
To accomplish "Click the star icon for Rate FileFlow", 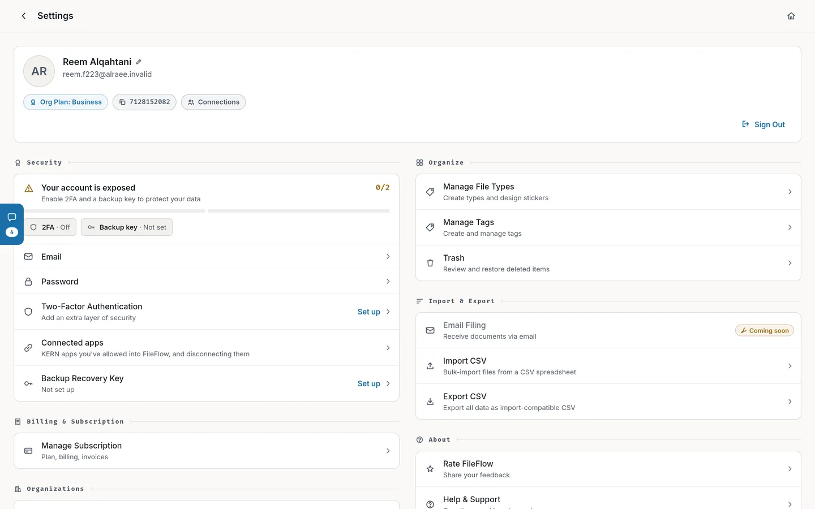I will click(430, 469).
